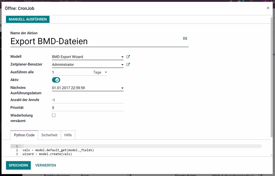This screenshot has width=275, height=176.
Task: Toggle the Aktiv switch off
Action: click(x=56, y=80)
